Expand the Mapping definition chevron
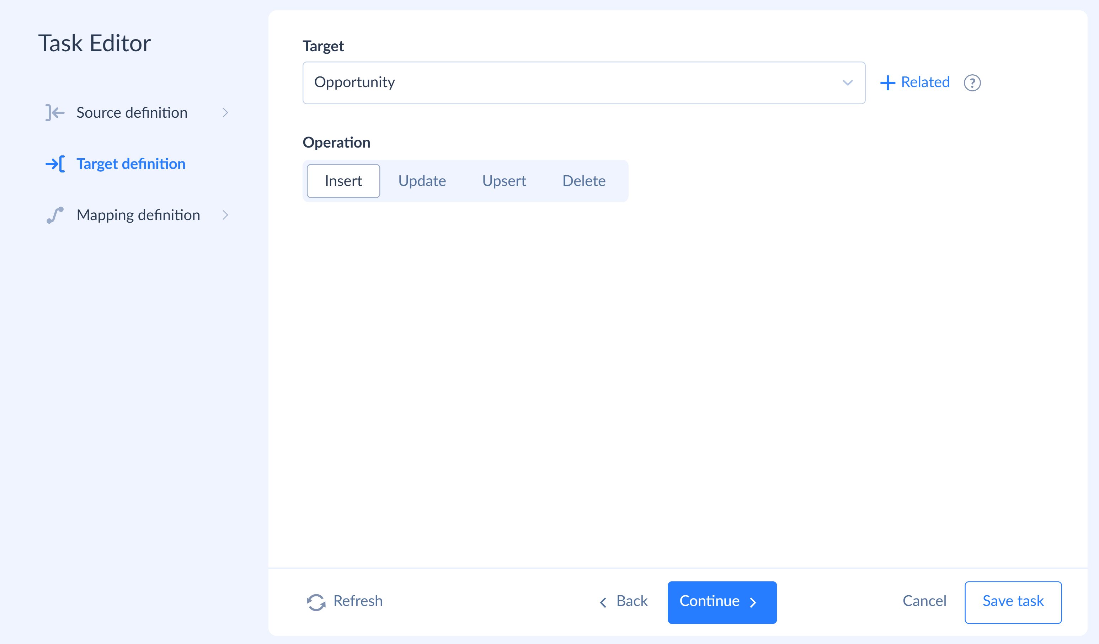This screenshot has height=644, width=1099. (225, 215)
